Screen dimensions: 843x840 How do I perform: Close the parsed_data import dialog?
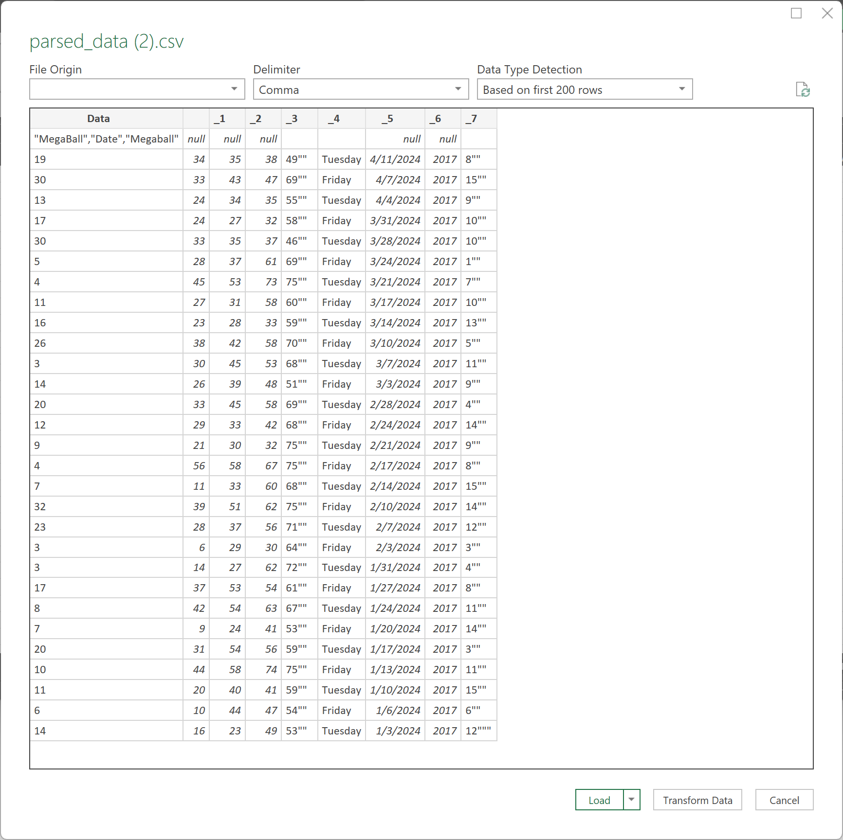827,13
